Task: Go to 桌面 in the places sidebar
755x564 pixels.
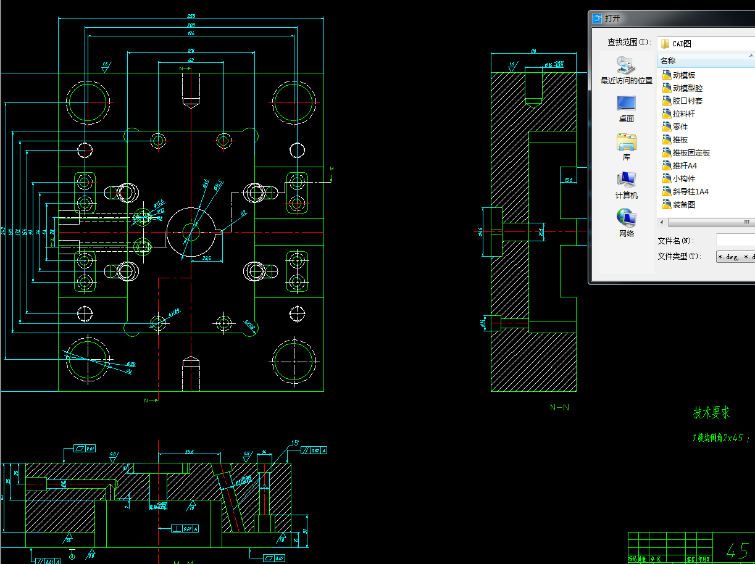Action: tap(626, 109)
